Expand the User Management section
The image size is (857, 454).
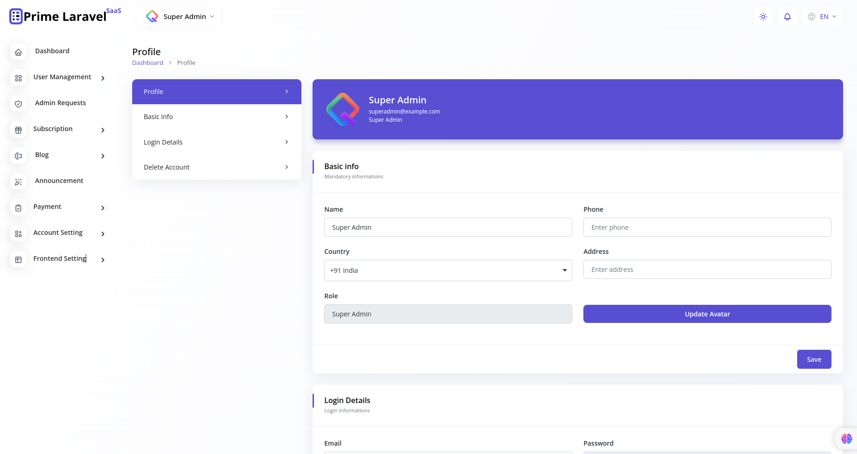62,77
